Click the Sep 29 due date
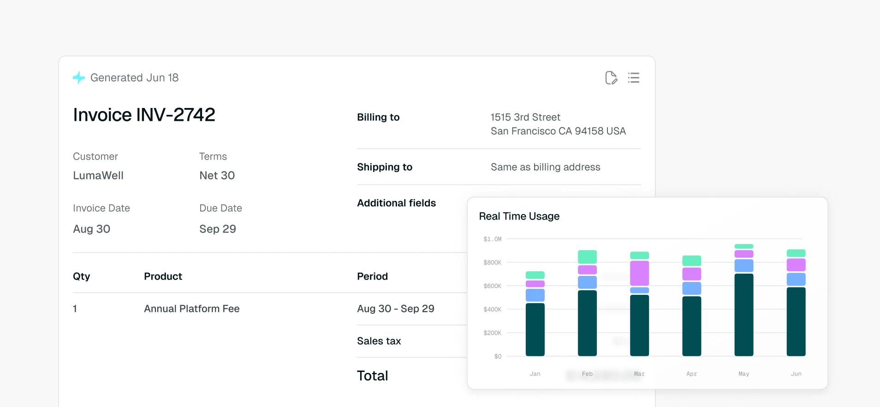 (218, 229)
